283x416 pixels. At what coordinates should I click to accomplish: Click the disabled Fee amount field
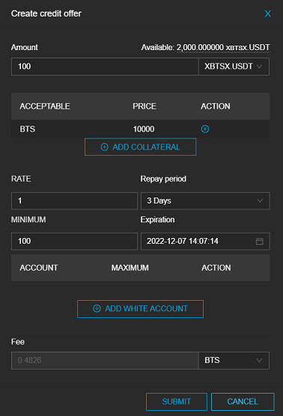(105, 361)
